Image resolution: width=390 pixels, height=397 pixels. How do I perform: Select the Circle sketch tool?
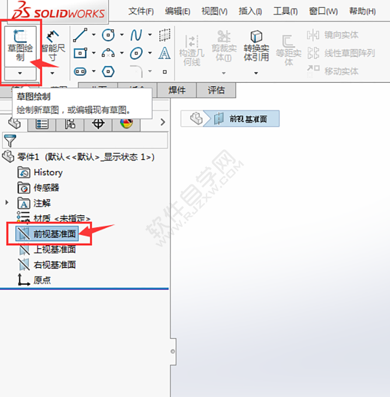109,35
